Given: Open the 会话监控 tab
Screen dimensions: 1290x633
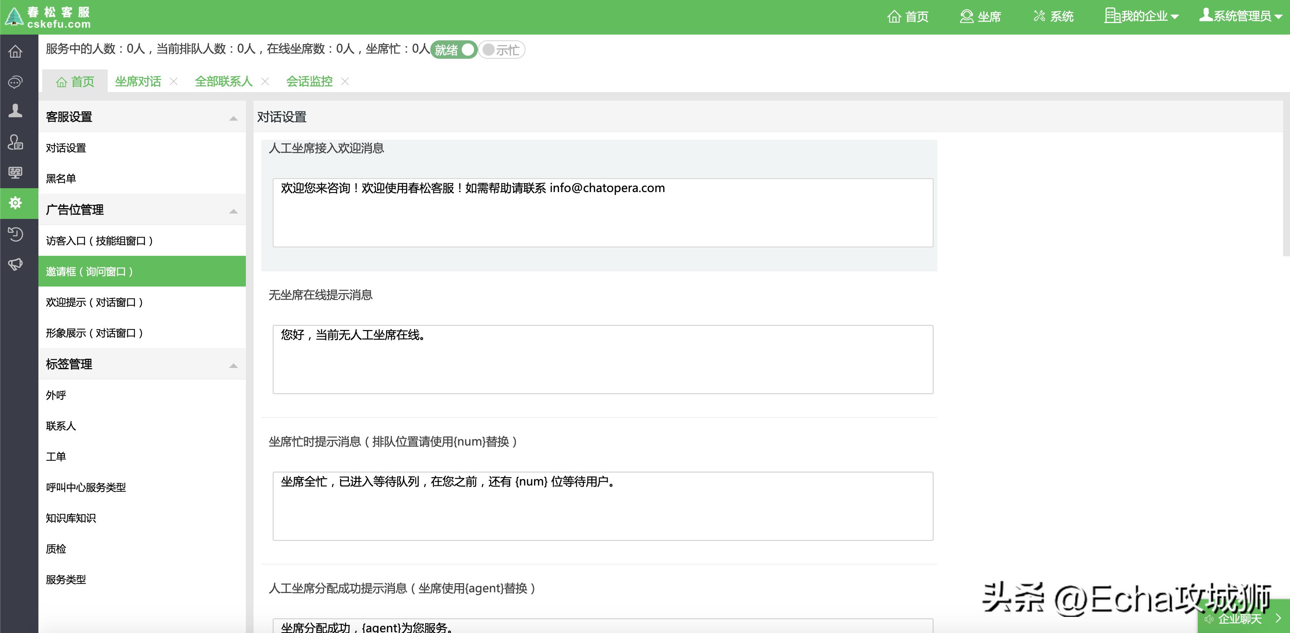Looking at the screenshot, I should coord(309,81).
